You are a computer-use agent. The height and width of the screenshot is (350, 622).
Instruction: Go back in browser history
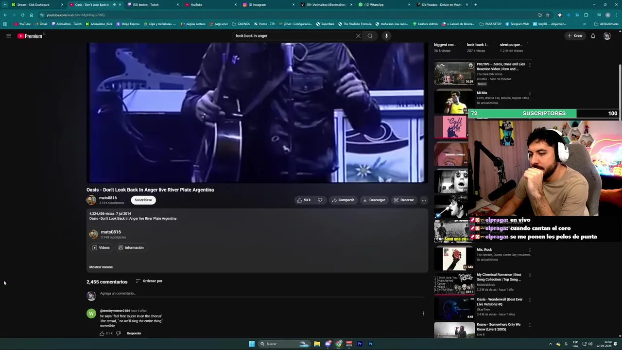pos(5,15)
